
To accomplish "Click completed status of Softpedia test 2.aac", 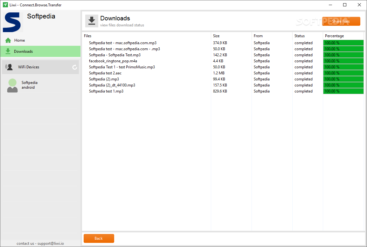I will pos(304,73).
